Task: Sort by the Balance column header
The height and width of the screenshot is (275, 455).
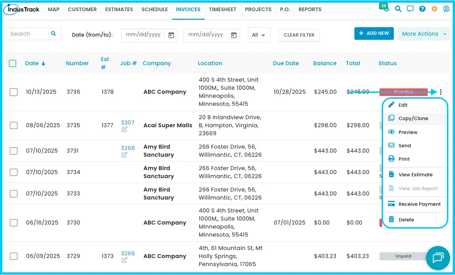Action: 324,63
